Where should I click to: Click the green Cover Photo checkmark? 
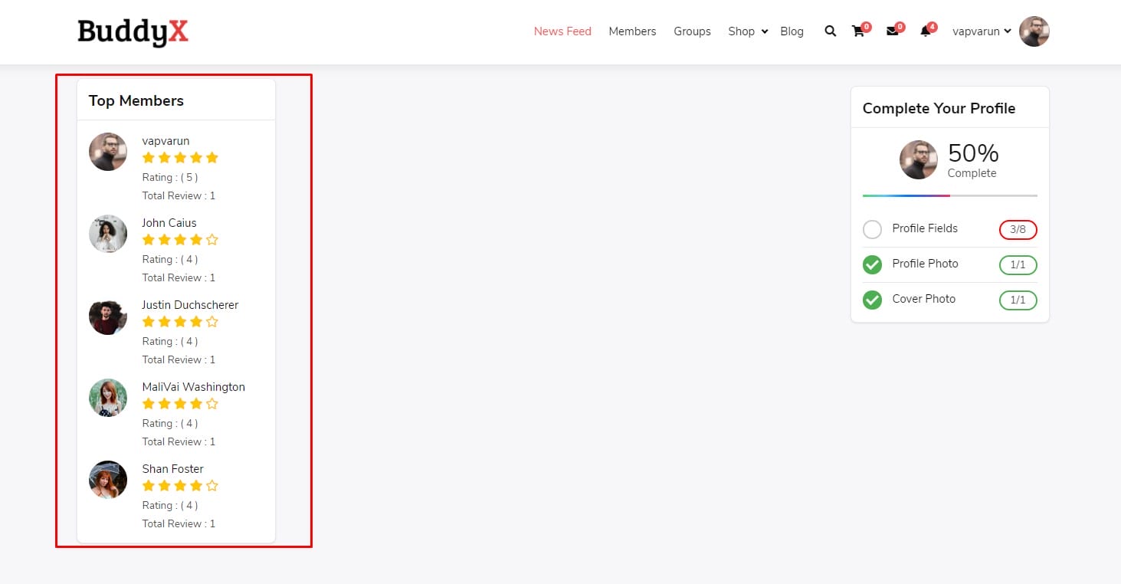872,300
